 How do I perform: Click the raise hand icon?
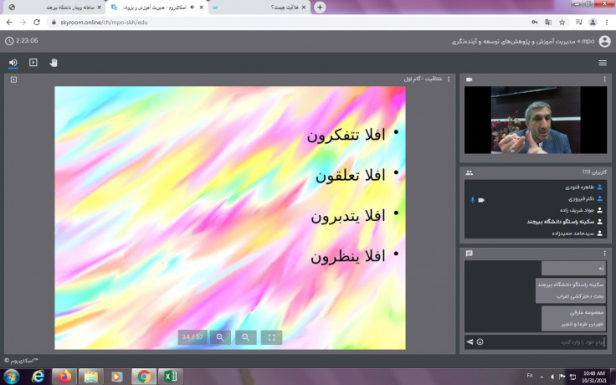[x=54, y=62]
